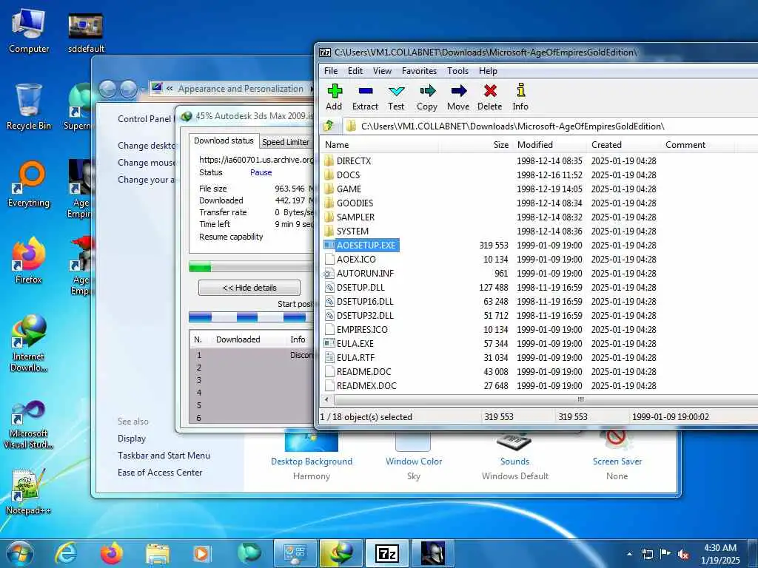Open Computer desktop icon

29,30
